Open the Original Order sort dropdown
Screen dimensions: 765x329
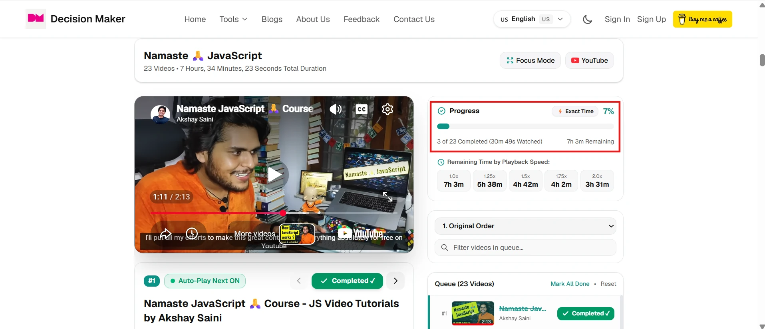coord(525,226)
